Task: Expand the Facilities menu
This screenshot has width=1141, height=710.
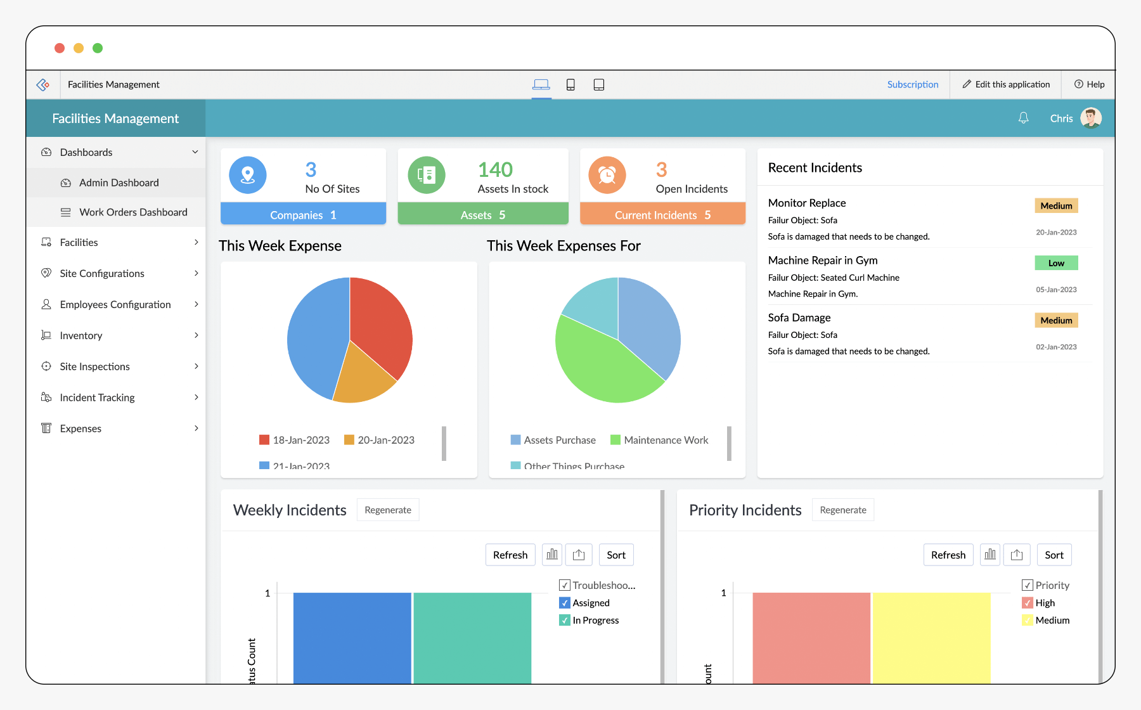Action: click(196, 242)
